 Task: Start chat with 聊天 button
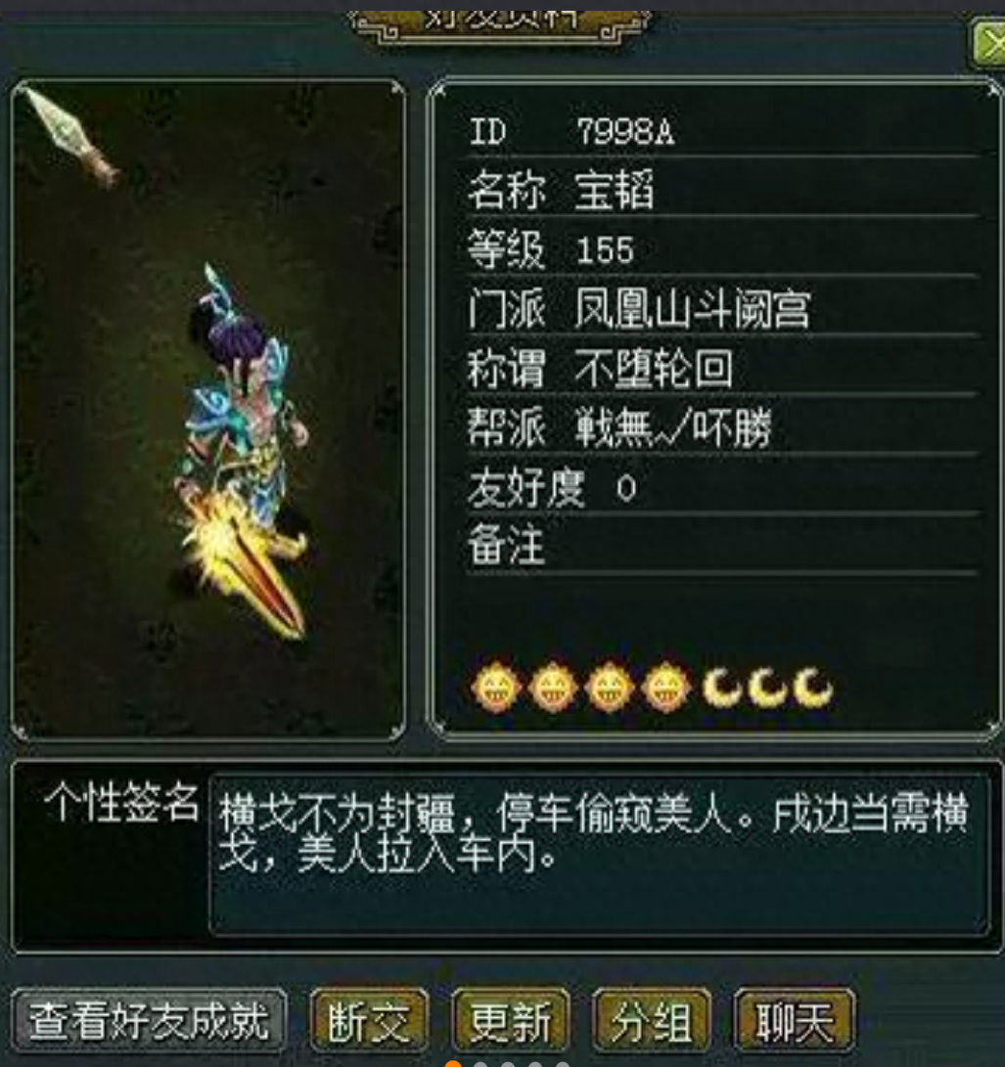[x=795, y=1021]
